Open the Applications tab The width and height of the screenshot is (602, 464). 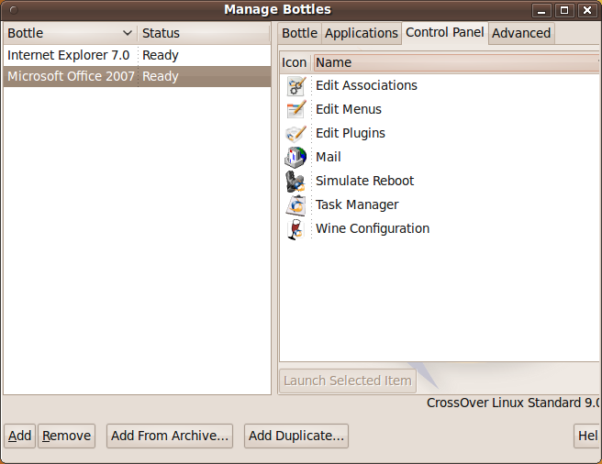click(x=362, y=33)
